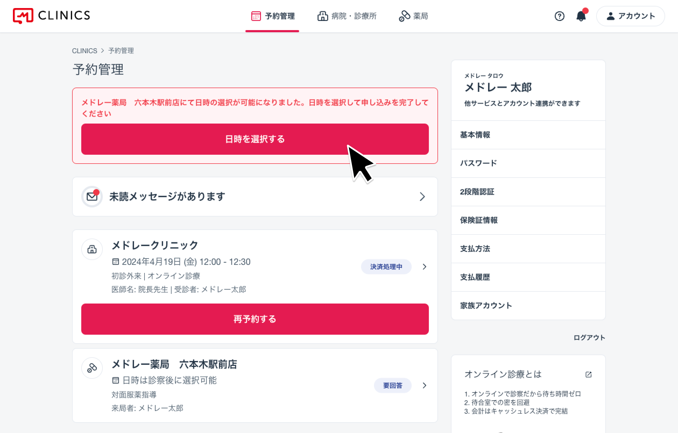The height and width of the screenshot is (433, 678).
Task: Click the calendar icon beside 日時は診察後に選択可能
Action: tap(115, 380)
